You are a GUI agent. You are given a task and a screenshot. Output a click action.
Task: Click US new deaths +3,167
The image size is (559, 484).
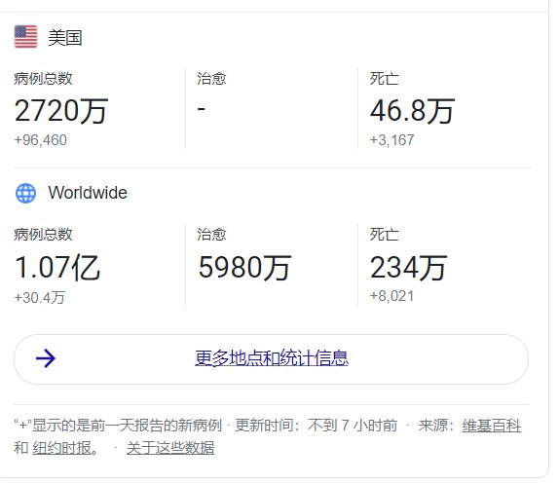[x=391, y=140]
